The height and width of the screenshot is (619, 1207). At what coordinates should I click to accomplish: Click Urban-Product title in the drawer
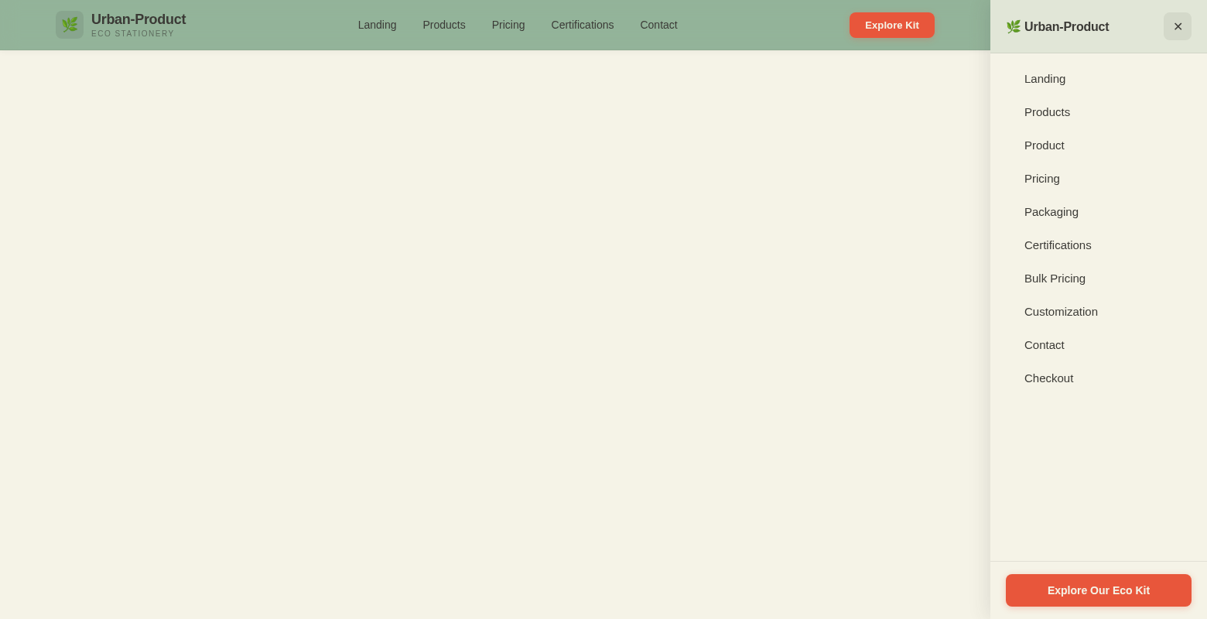coord(1067,27)
